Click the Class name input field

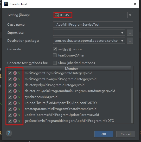93,25
